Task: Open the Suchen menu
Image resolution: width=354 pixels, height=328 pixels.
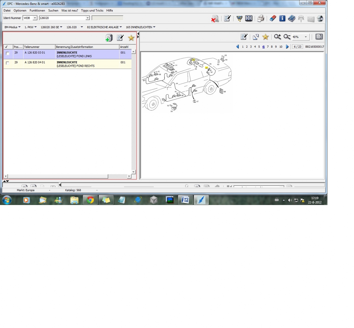Action: 53,10
